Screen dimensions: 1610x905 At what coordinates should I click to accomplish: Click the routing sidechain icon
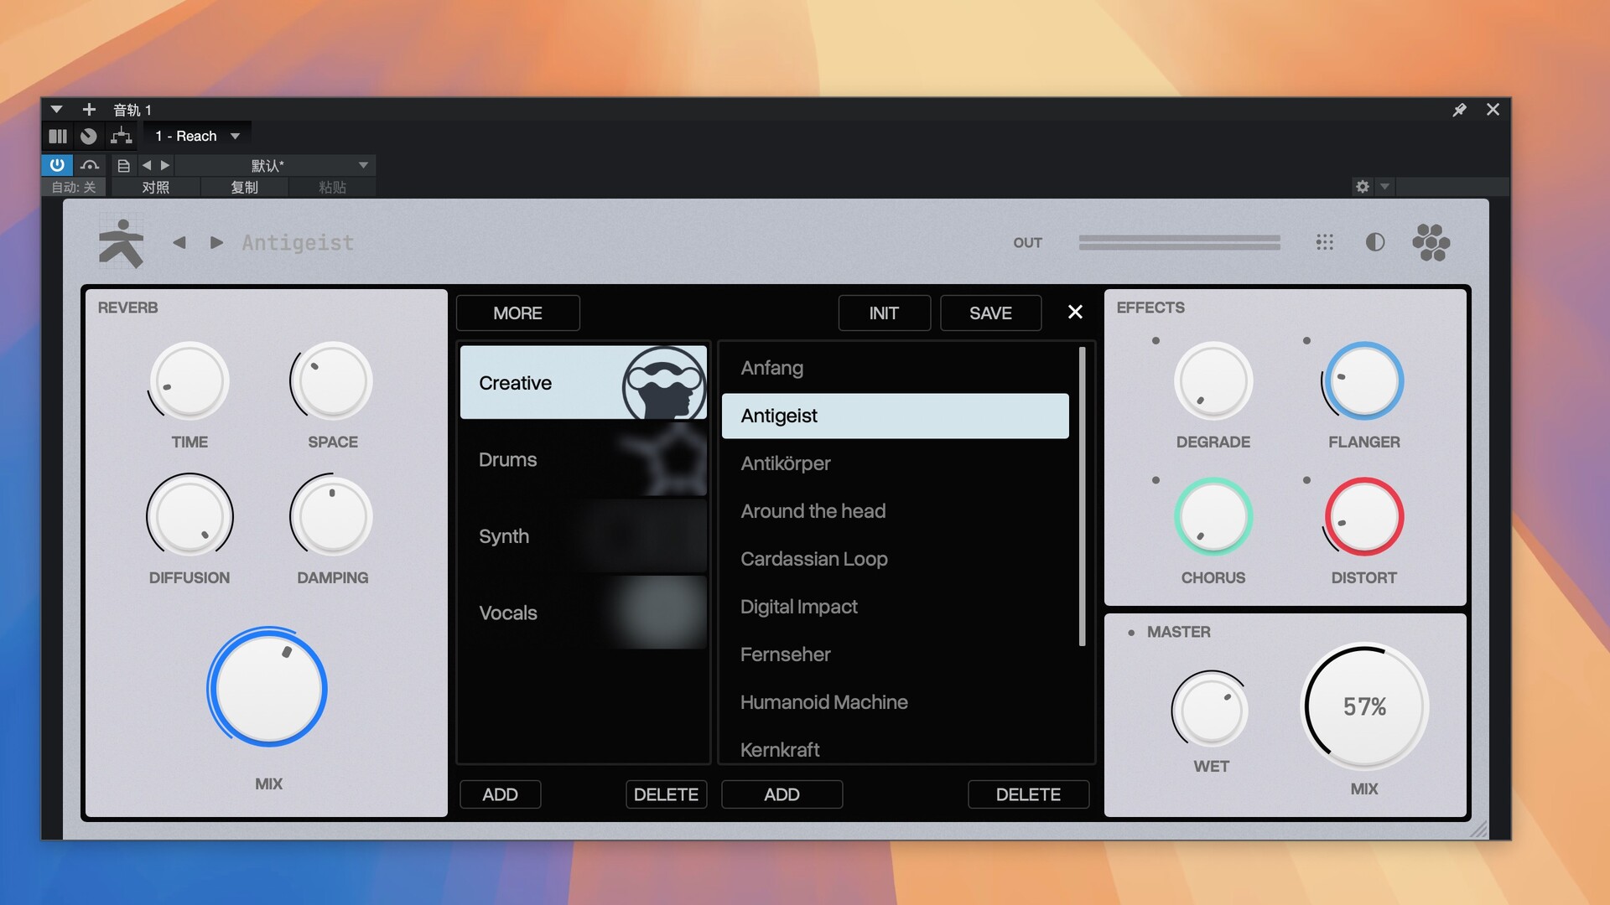122,136
